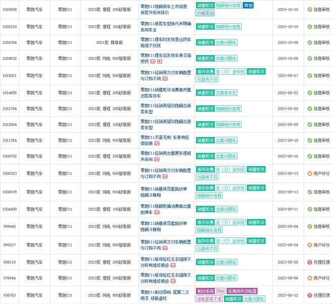Image resolution: width=333 pixels, height=304 pixels.
Task: Click the image icon in complaint 1018021's title
Action: (165, 79)
